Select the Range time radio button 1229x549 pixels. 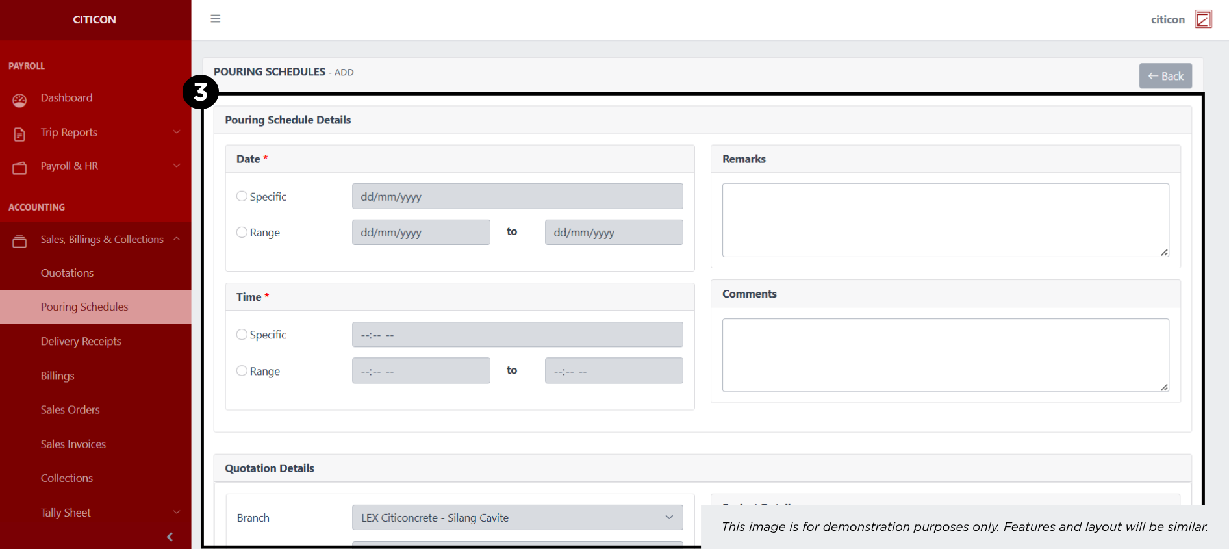pyautogui.click(x=242, y=370)
